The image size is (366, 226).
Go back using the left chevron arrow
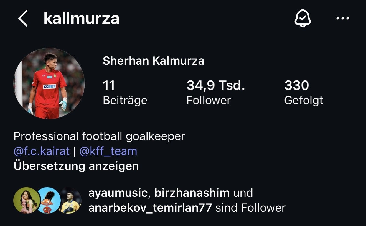[23, 19]
